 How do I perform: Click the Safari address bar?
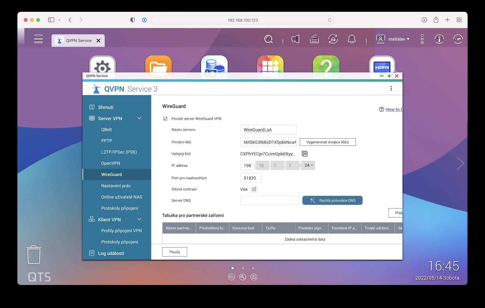click(242, 20)
